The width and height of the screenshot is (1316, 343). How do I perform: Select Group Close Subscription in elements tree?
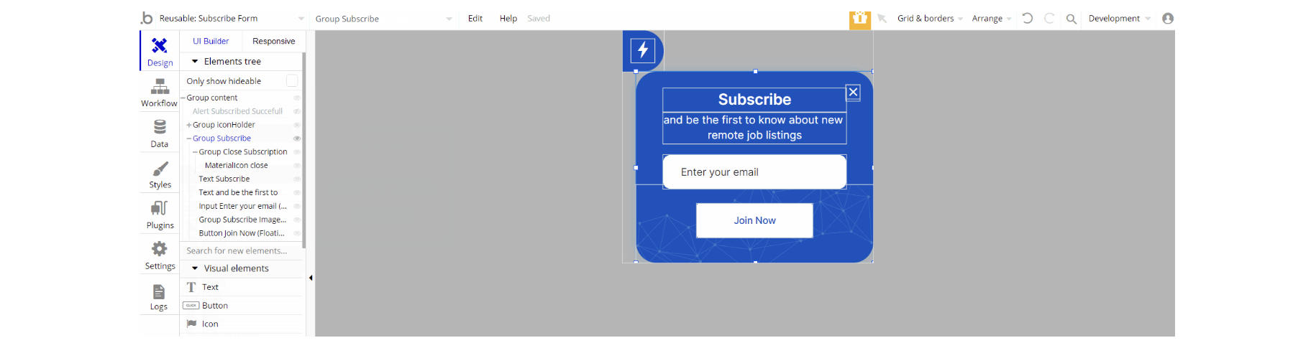coord(243,152)
